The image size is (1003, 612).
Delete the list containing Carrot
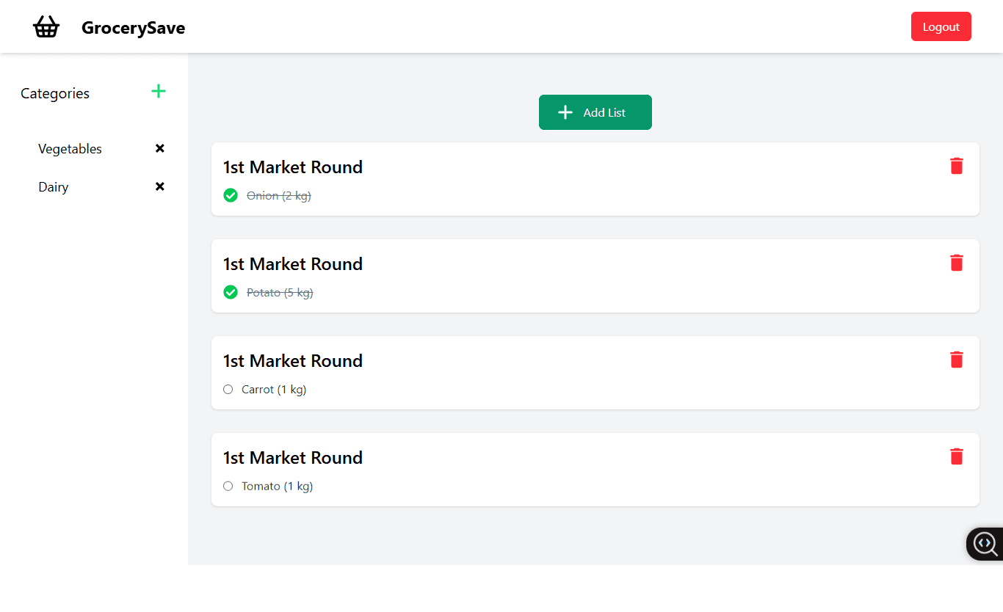coord(956,360)
